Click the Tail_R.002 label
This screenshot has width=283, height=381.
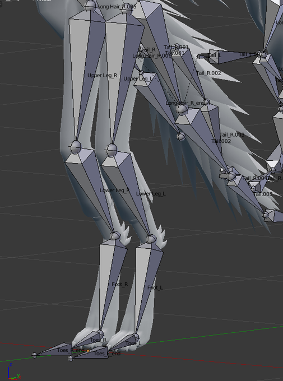[208, 73]
